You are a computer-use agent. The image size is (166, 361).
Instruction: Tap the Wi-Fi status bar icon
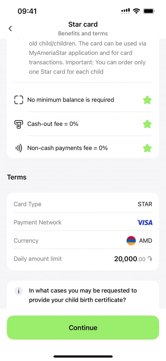pyautogui.click(x=136, y=11)
